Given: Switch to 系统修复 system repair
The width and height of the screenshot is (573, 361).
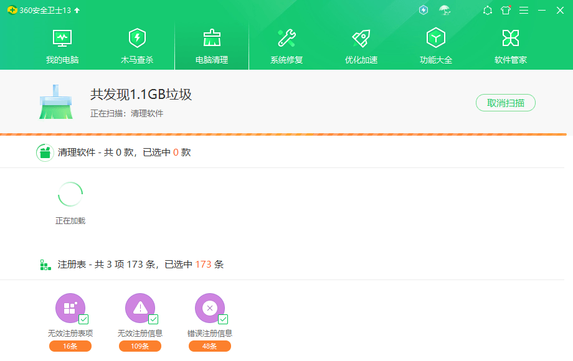Looking at the screenshot, I should 286,46.
